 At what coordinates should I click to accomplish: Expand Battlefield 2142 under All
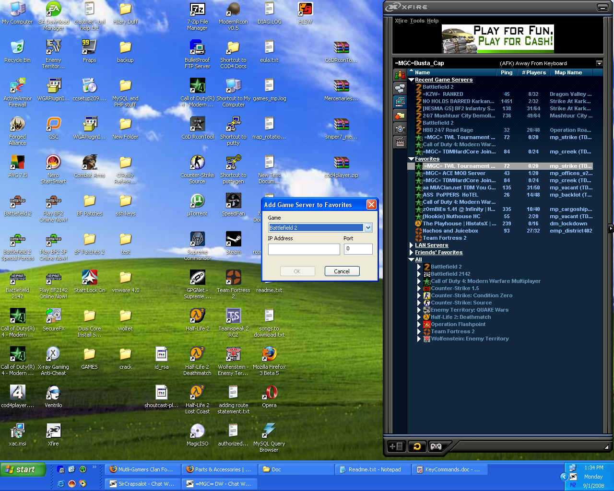click(x=419, y=274)
